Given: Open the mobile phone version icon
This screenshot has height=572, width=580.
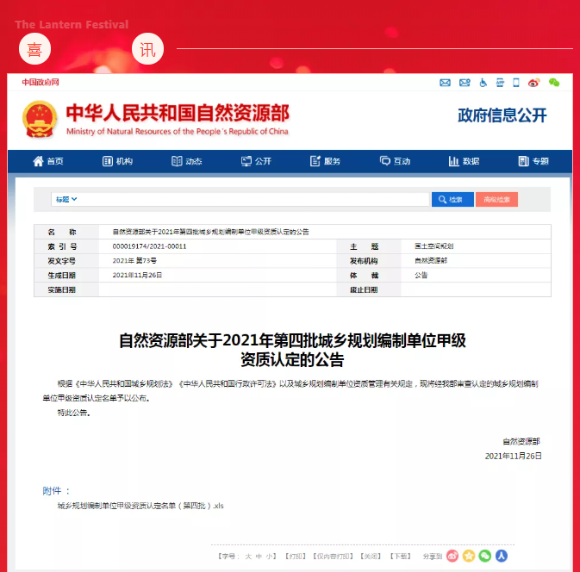Looking at the screenshot, I should coord(516,83).
